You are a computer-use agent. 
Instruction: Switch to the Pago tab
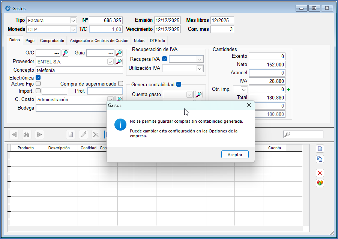(x=30, y=41)
